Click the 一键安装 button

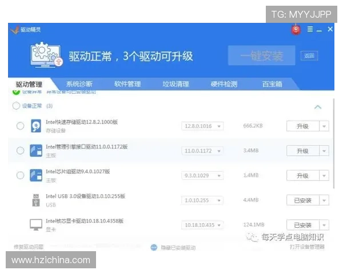262,55
